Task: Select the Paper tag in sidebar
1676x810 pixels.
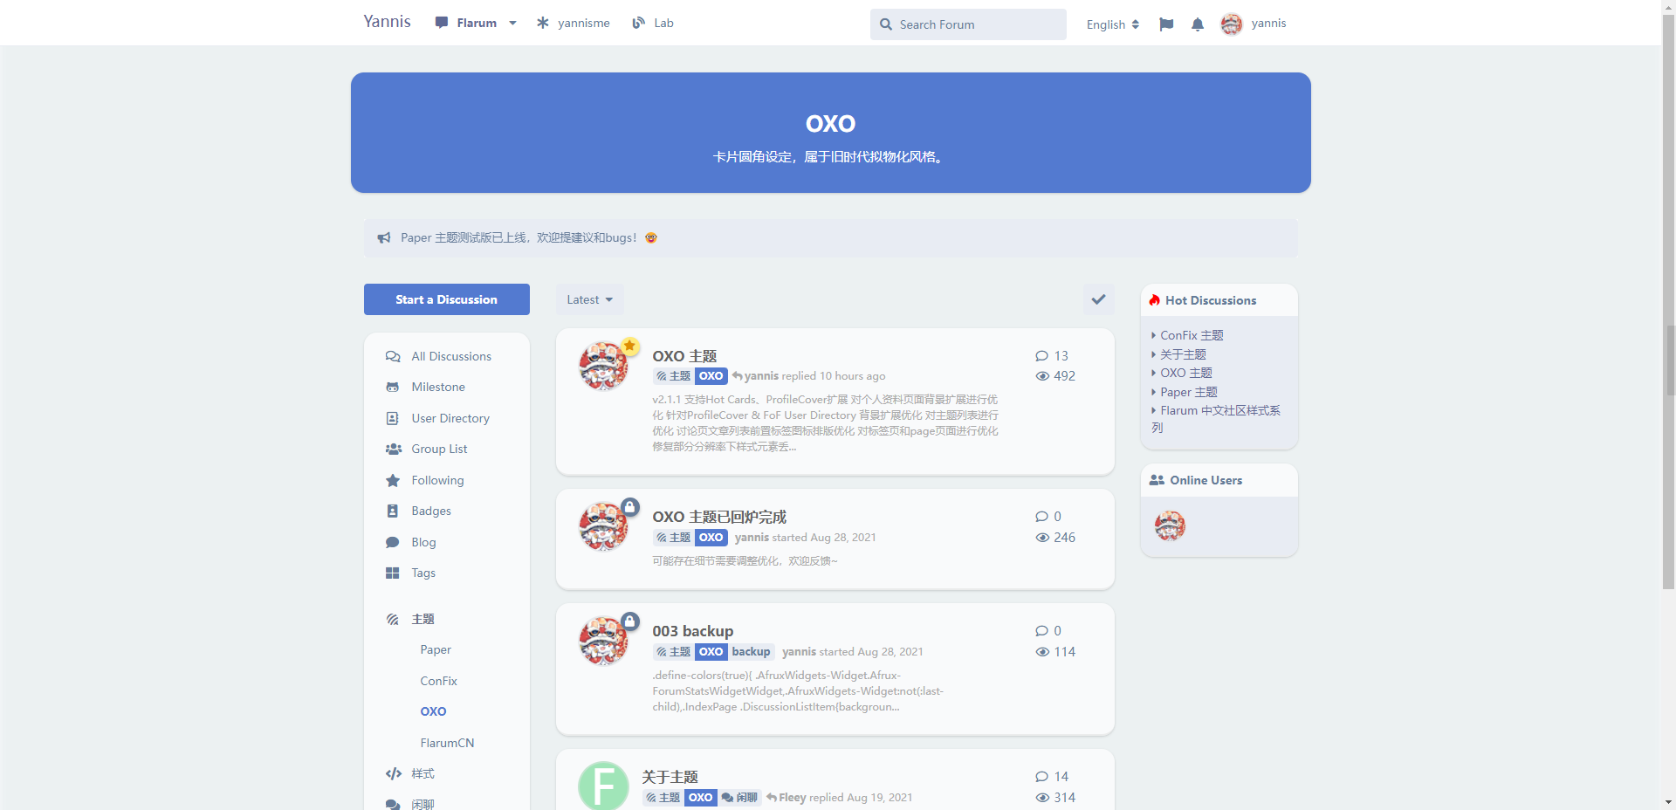Action: click(436, 649)
